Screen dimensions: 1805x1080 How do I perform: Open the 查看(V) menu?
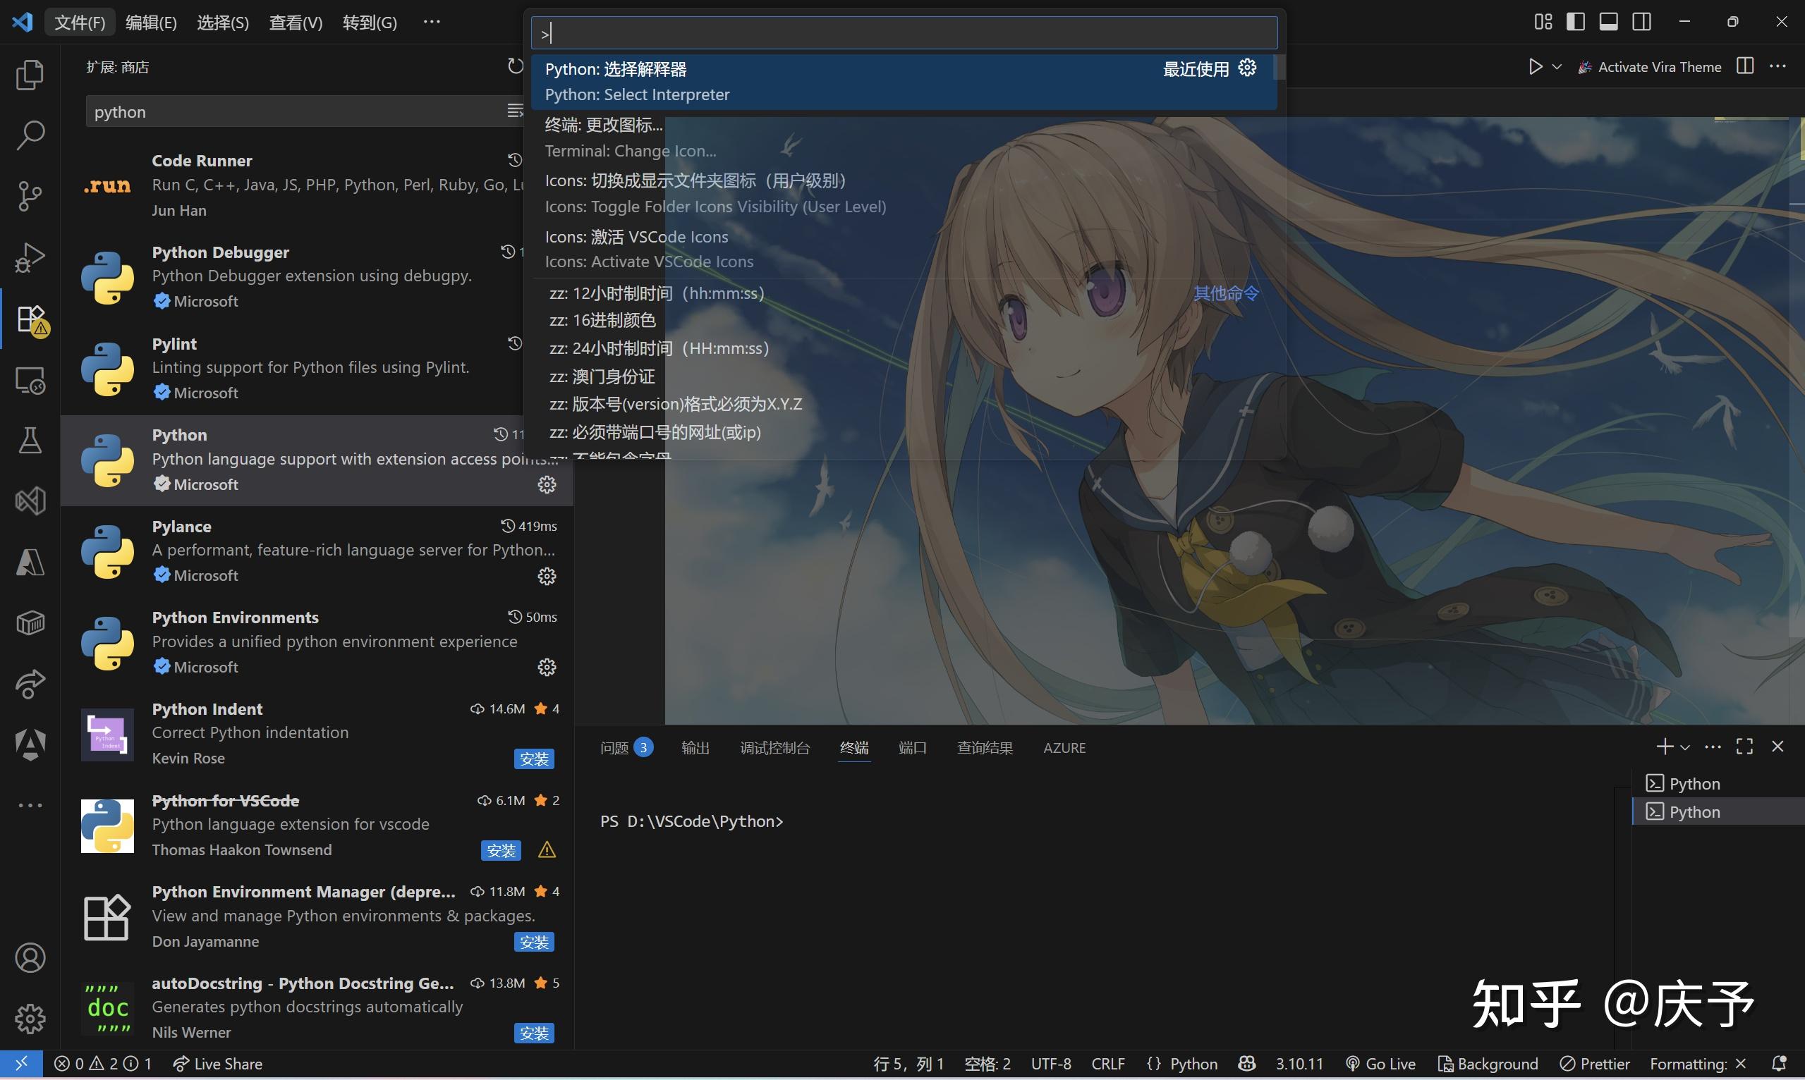click(x=294, y=21)
